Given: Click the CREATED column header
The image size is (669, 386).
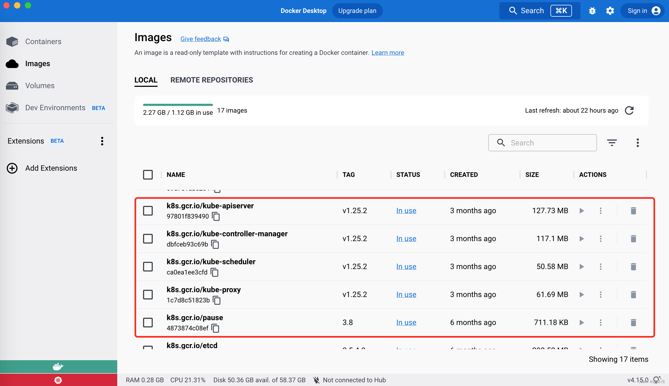Looking at the screenshot, I should click(464, 175).
